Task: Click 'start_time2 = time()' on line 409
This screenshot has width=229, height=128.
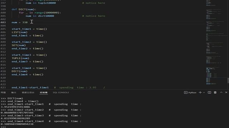Action: tap(29, 42)
